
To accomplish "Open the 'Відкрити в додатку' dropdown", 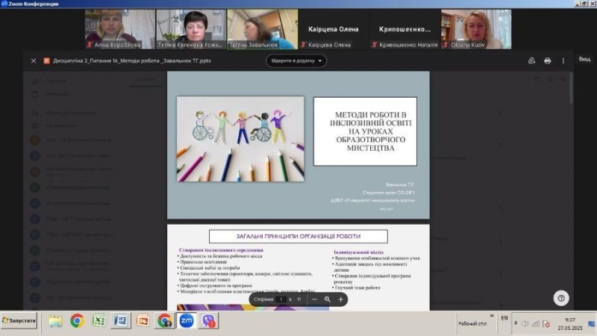I will tap(298, 60).
